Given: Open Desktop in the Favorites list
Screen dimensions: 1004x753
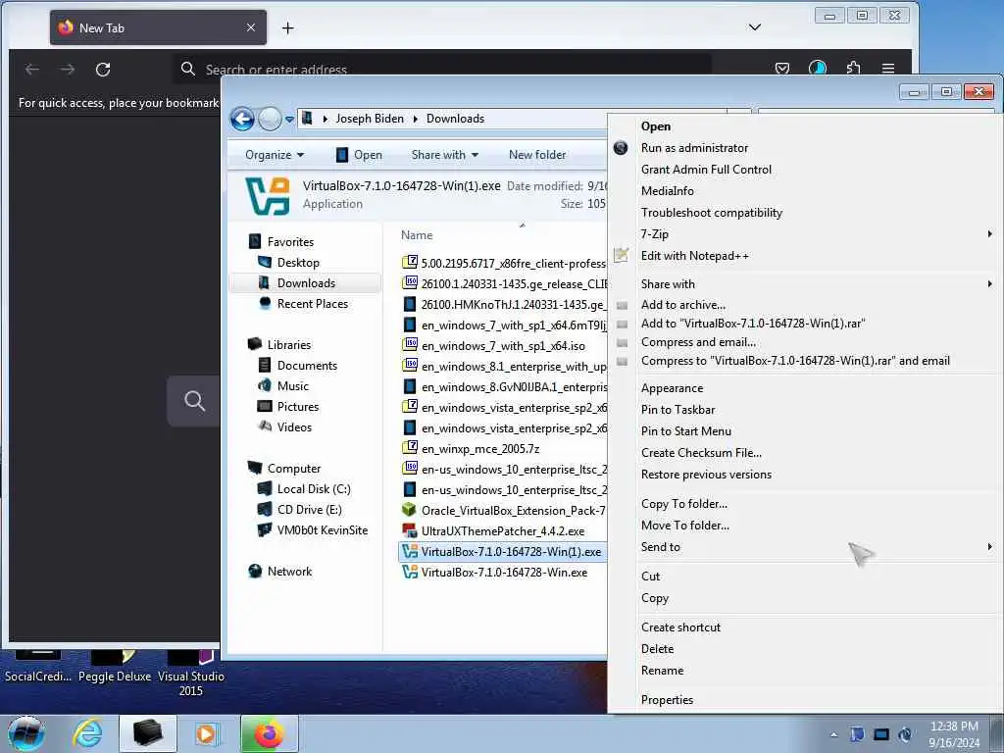Looking at the screenshot, I should [x=298, y=263].
